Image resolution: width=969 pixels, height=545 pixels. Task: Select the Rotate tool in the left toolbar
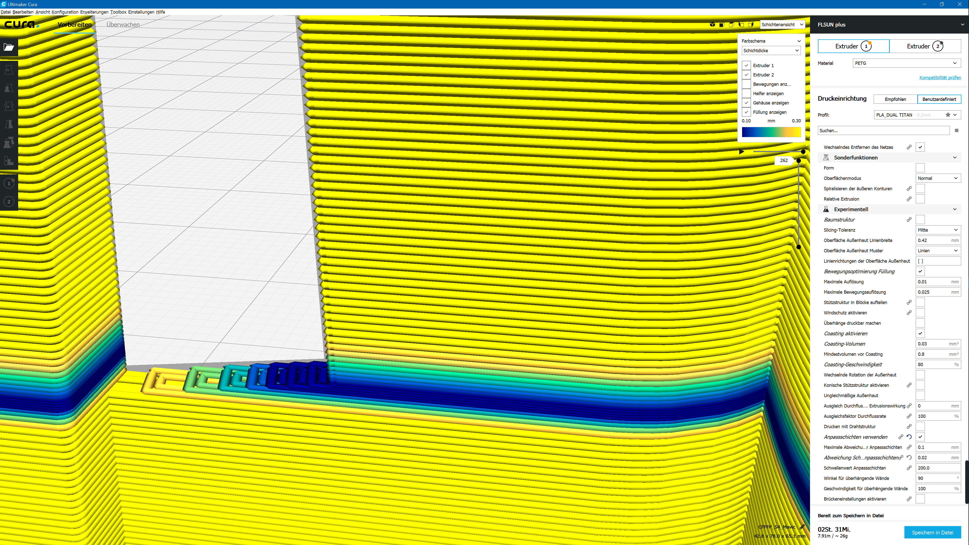[x=9, y=106]
